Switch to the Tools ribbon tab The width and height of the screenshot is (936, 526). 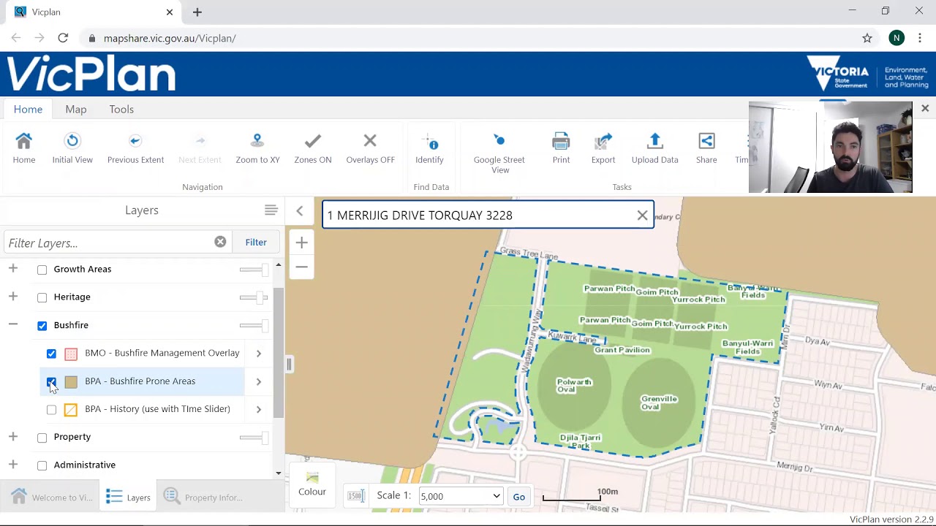pyautogui.click(x=121, y=109)
